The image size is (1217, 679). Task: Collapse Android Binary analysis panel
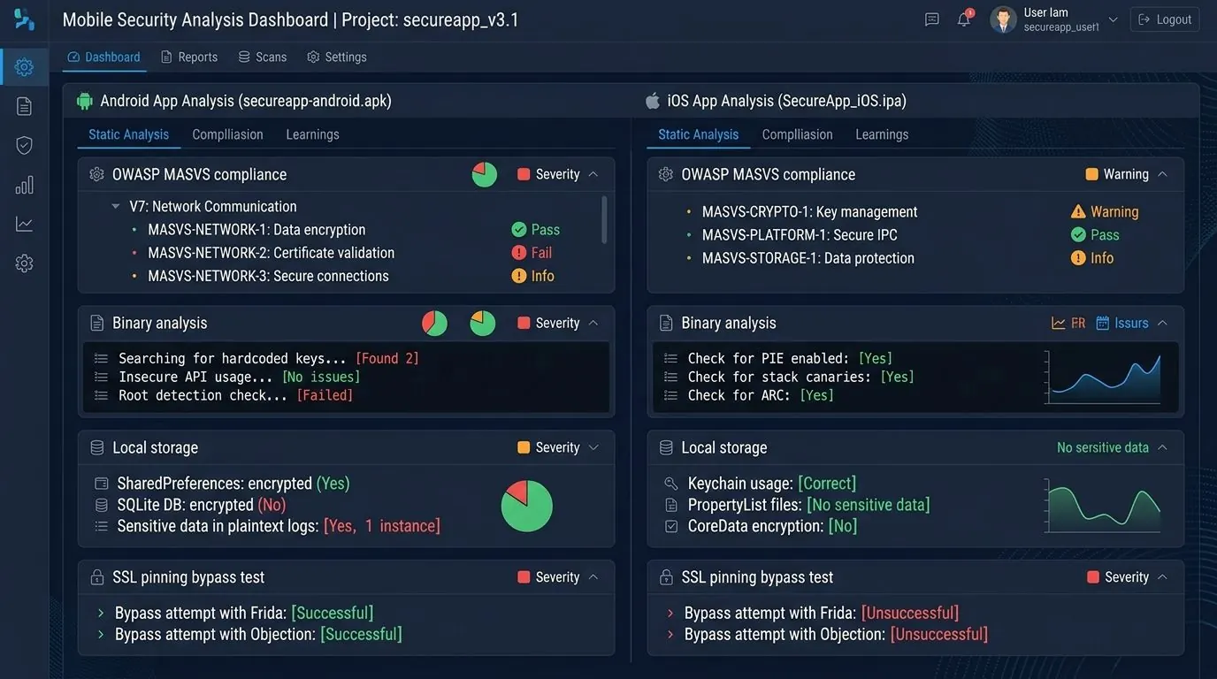[x=593, y=323]
